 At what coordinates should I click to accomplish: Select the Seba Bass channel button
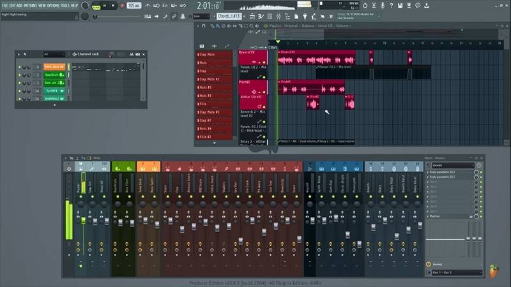(x=54, y=67)
